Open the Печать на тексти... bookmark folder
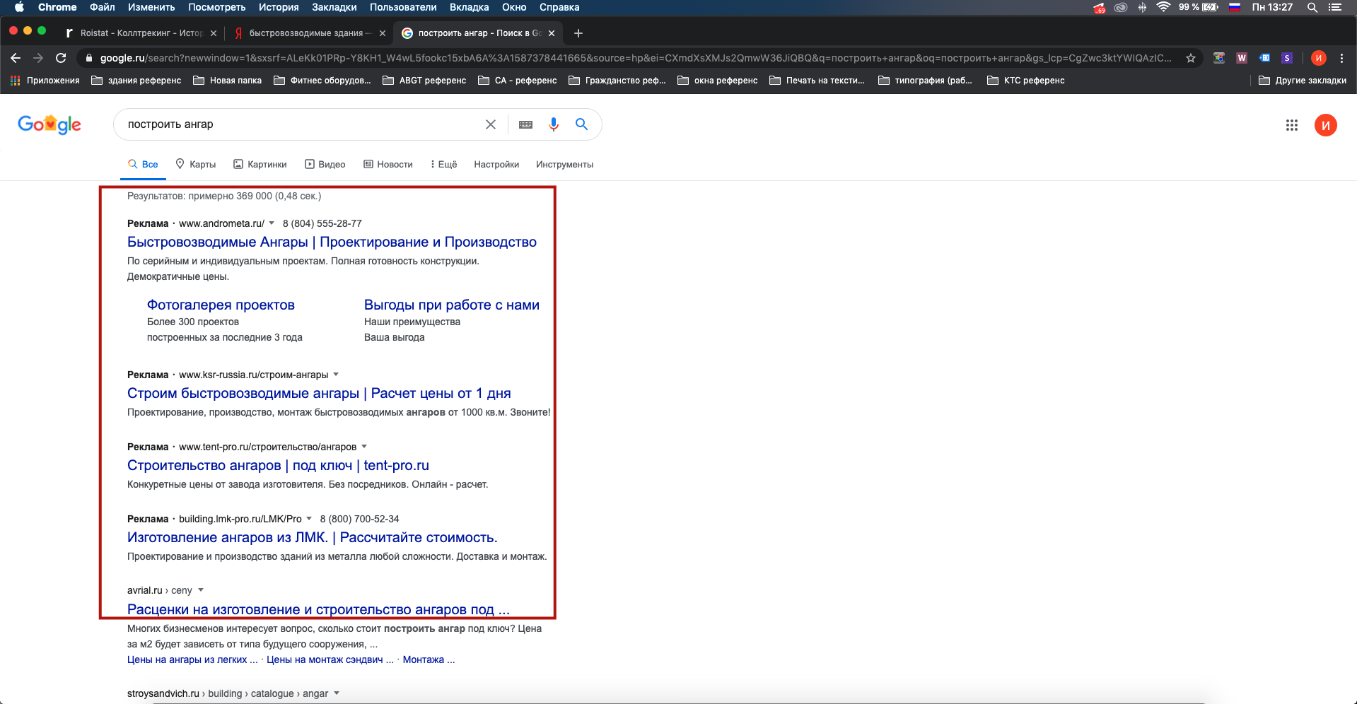Image resolution: width=1357 pixels, height=704 pixels. pos(817,81)
